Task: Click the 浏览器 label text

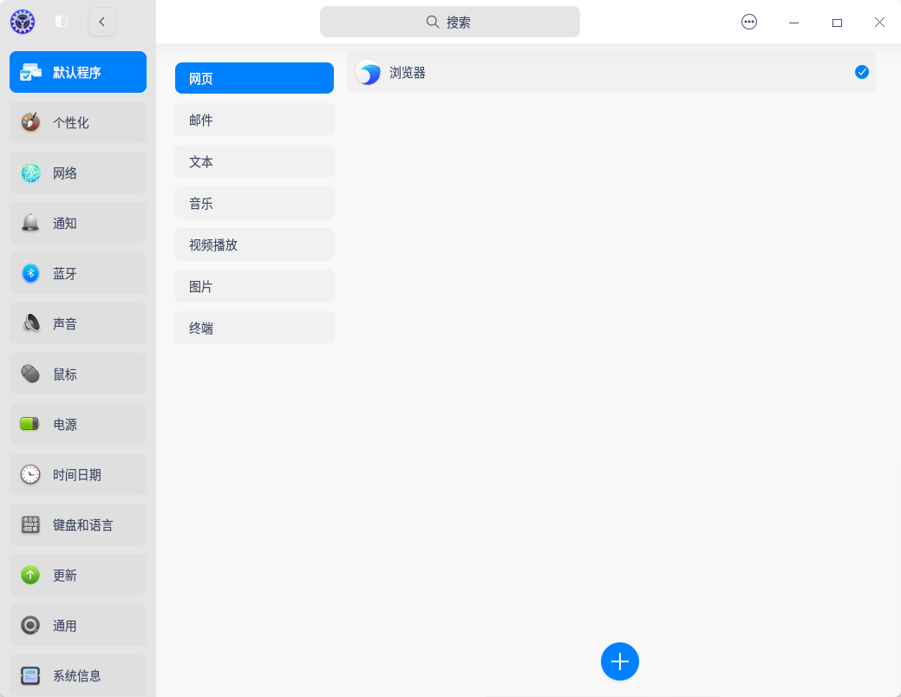Action: click(408, 73)
